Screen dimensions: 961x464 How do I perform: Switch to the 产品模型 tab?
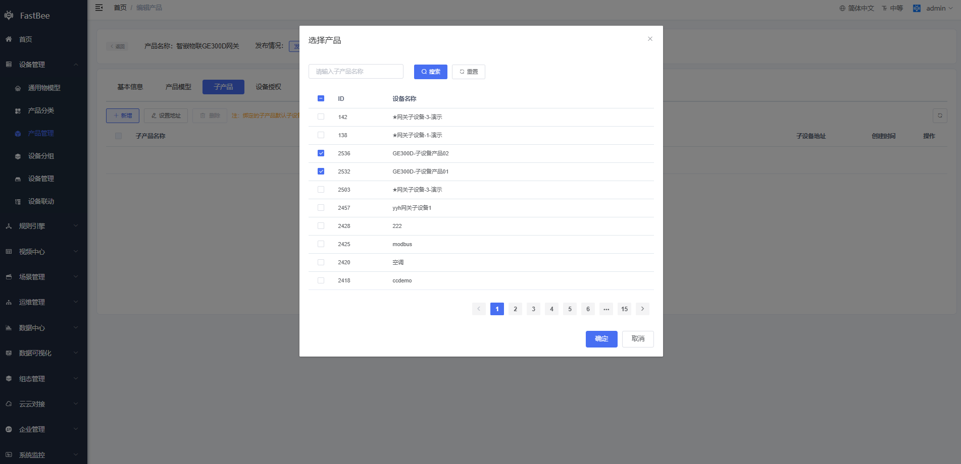pos(178,87)
